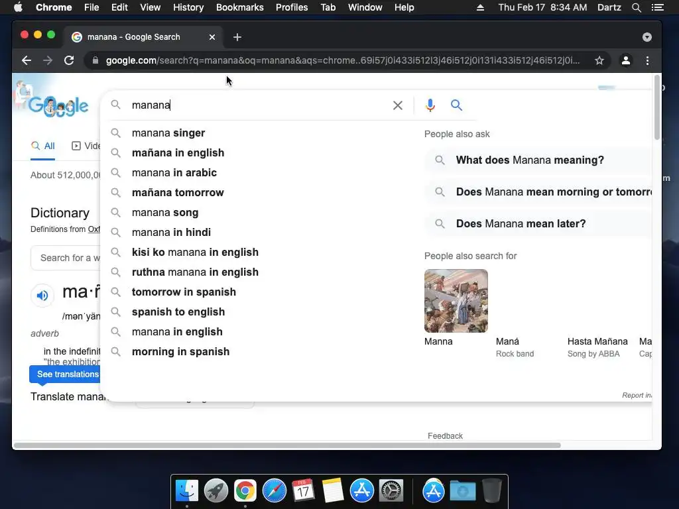Open Control Center list icon in menu bar
Viewport: 679px width, 509px height.
coord(657,7)
